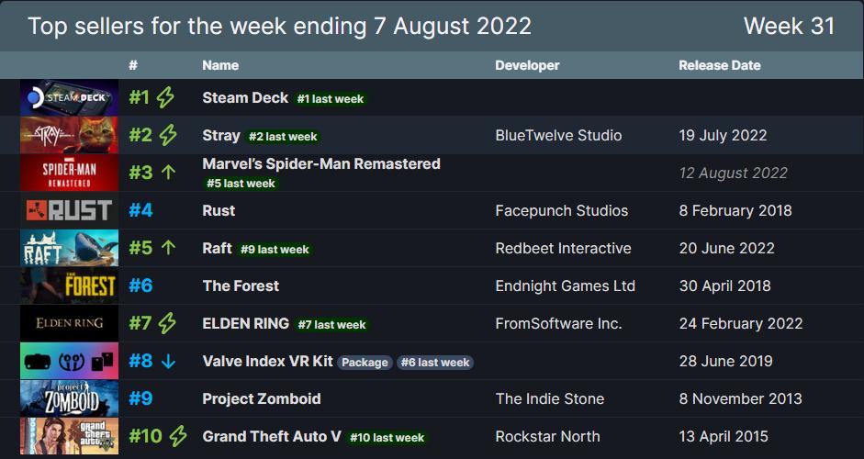Image resolution: width=864 pixels, height=459 pixels.
Task: Click the Project Zomboid cover thumbnail
Action: (69, 398)
